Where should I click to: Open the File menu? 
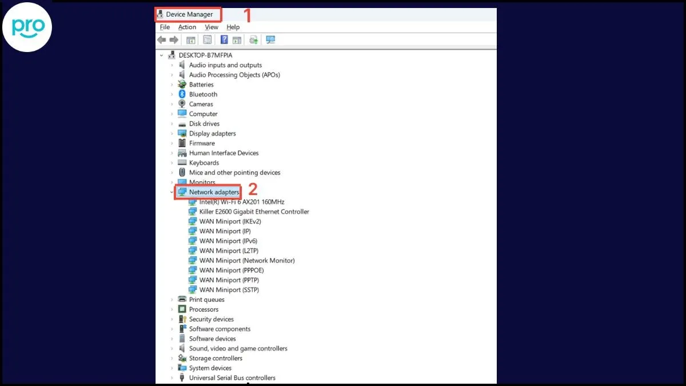pos(165,27)
